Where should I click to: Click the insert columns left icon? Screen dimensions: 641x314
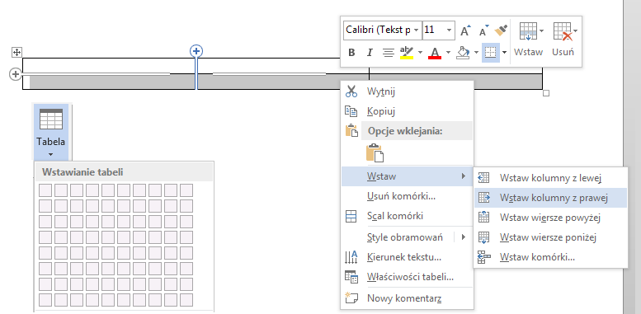click(x=483, y=178)
